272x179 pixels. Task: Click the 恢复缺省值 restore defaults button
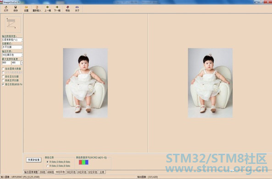pyautogui.click(x=34, y=160)
